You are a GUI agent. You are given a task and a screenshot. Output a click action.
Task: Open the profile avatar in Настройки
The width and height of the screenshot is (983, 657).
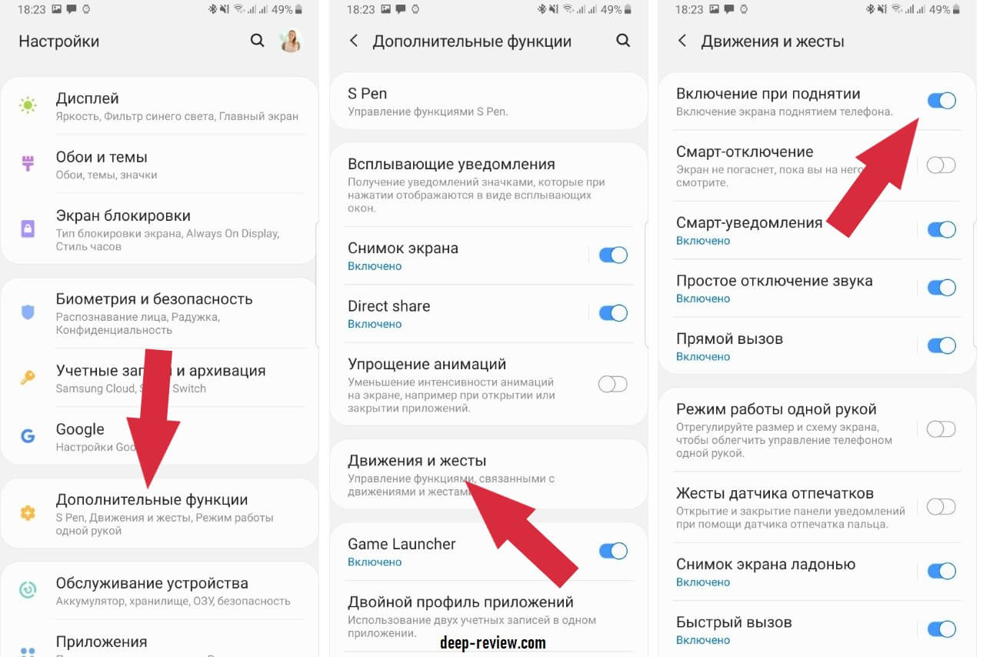tap(291, 41)
